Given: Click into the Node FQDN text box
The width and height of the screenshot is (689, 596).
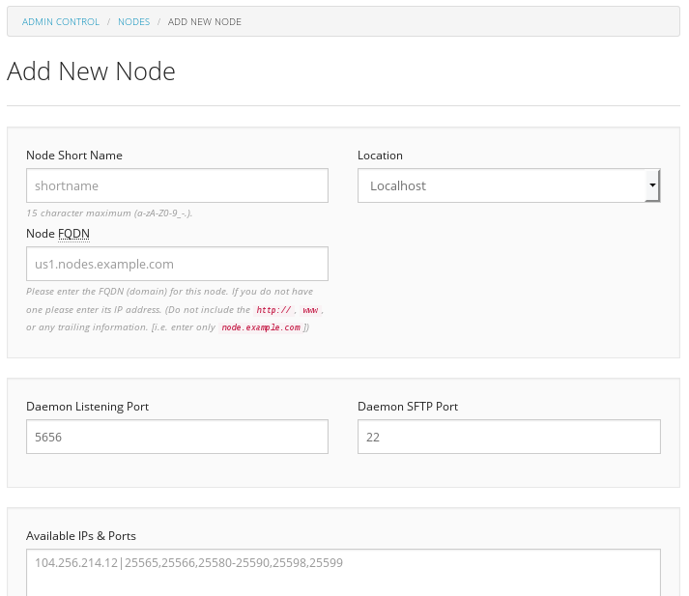Looking at the screenshot, I should point(177,264).
